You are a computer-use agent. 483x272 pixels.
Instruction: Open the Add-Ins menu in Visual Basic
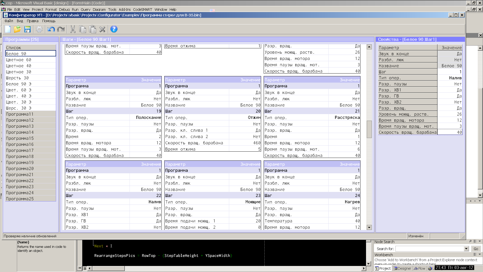[x=125, y=10]
